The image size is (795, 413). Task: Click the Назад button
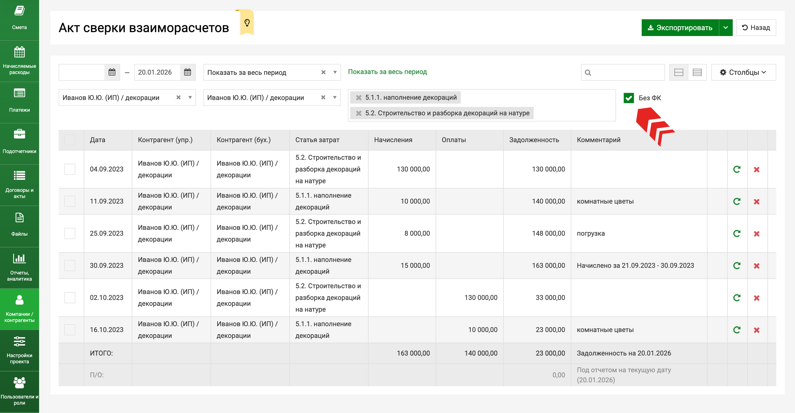coord(756,28)
